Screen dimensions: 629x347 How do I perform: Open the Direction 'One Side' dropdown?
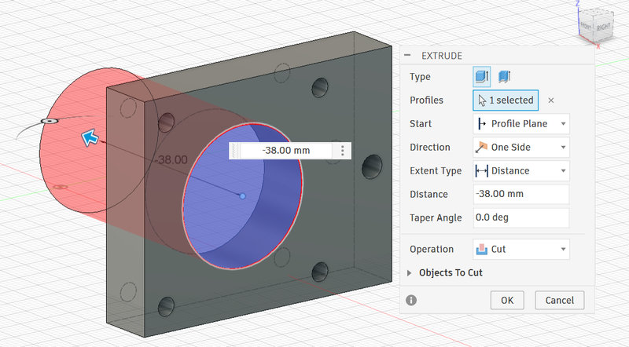click(x=521, y=148)
